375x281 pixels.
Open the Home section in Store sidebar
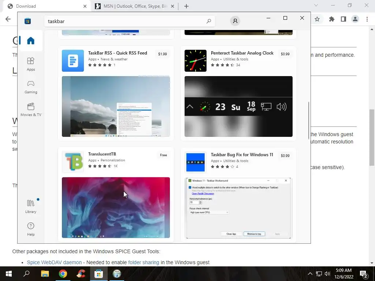pos(31,41)
